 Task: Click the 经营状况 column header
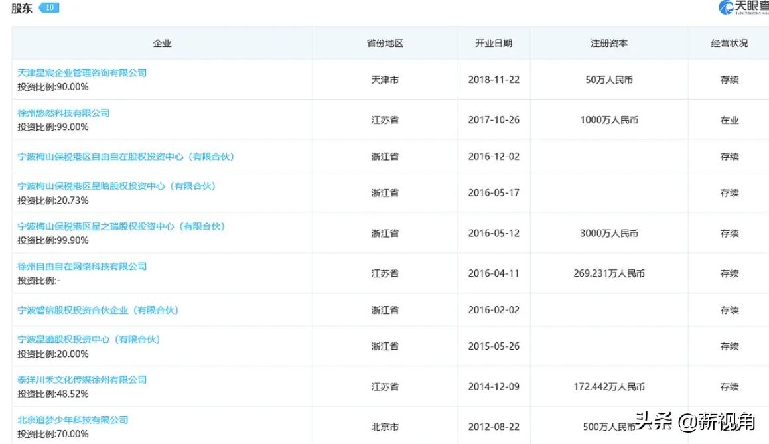[x=729, y=43]
